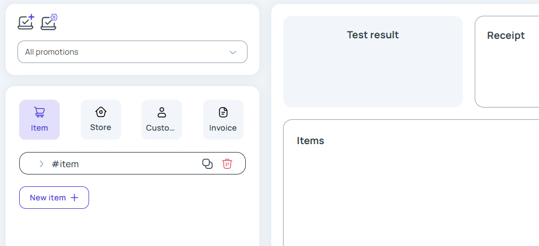This screenshot has width=539, height=246.
Task: Open the test settings laptop-gear icon
Action: tap(49, 22)
